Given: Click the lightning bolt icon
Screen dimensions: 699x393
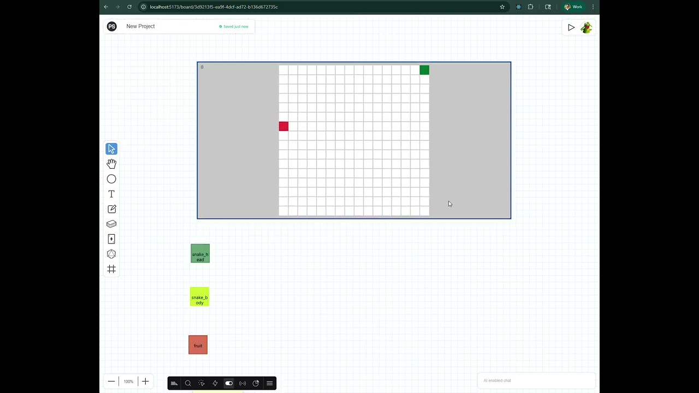Looking at the screenshot, I should (x=215, y=383).
